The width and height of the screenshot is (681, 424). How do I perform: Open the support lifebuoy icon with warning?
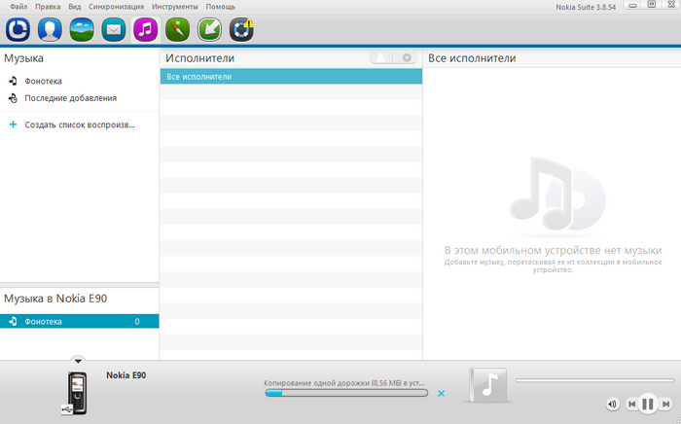tap(241, 29)
